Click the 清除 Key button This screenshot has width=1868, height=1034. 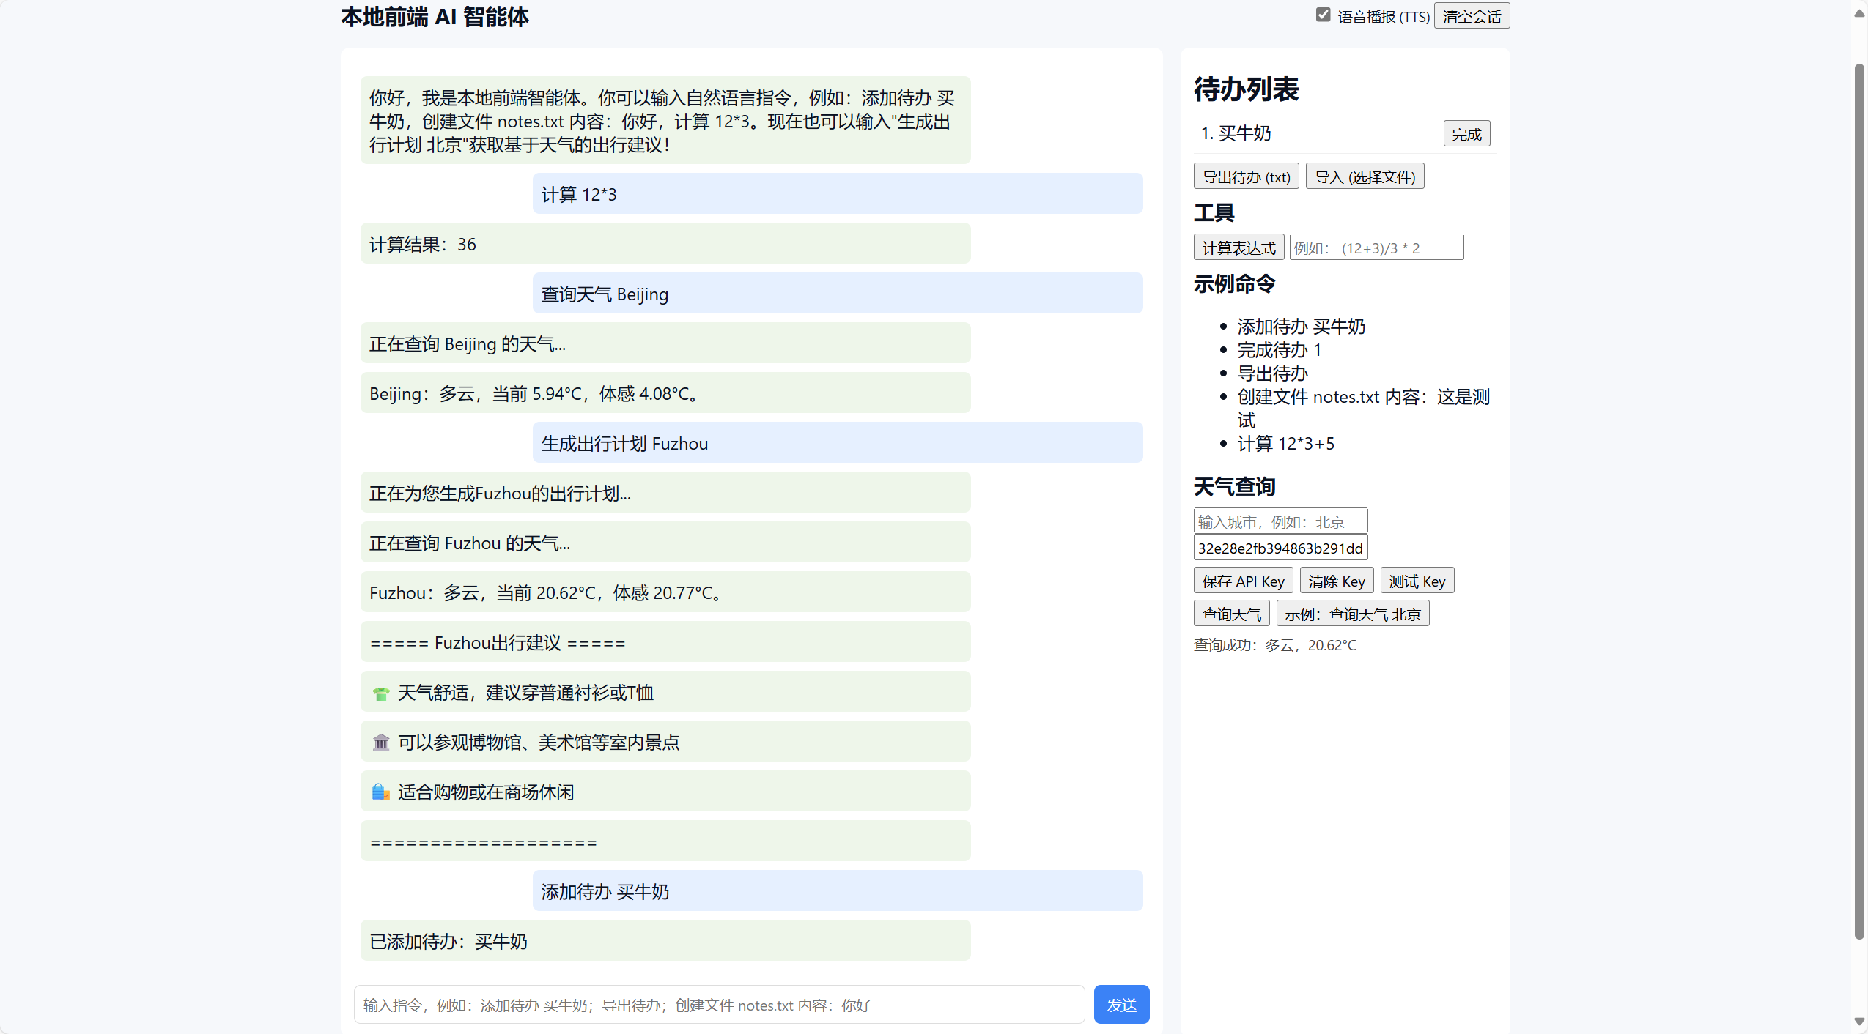click(1336, 579)
